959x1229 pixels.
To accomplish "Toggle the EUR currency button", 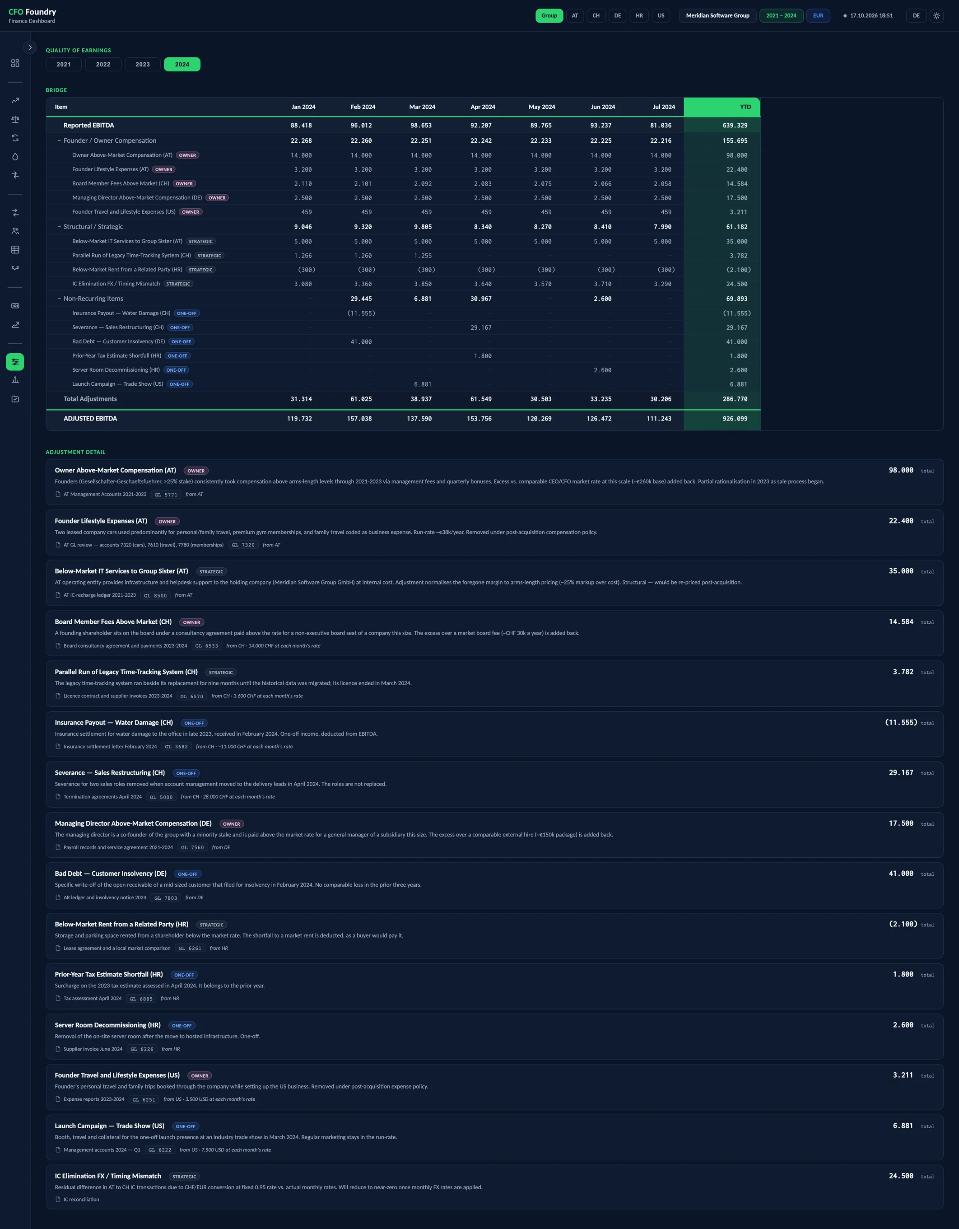I will pyautogui.click(x=818, y=16).
